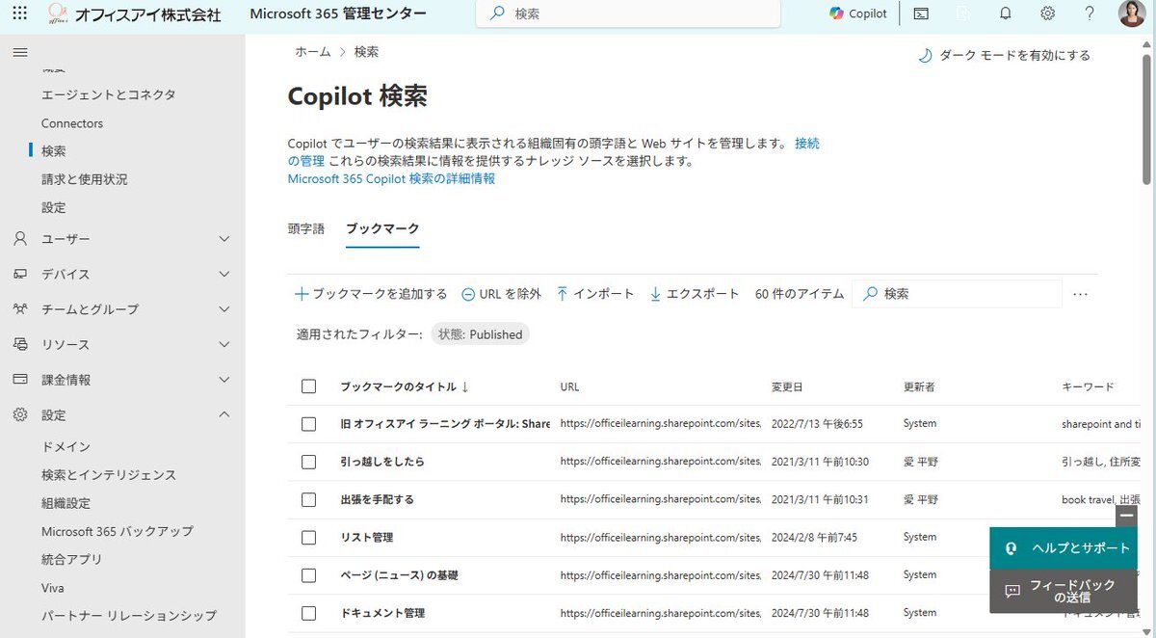Image resolution: width=1156 pixels, height=638 pixels.
Task: Click the 更新者 column header
Action: tap(919, 386)
